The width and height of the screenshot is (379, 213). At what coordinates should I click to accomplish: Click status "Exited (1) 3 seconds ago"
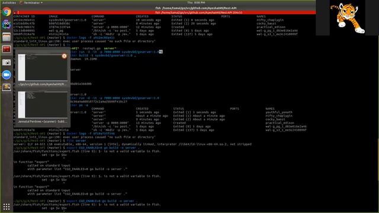(194, 112)
